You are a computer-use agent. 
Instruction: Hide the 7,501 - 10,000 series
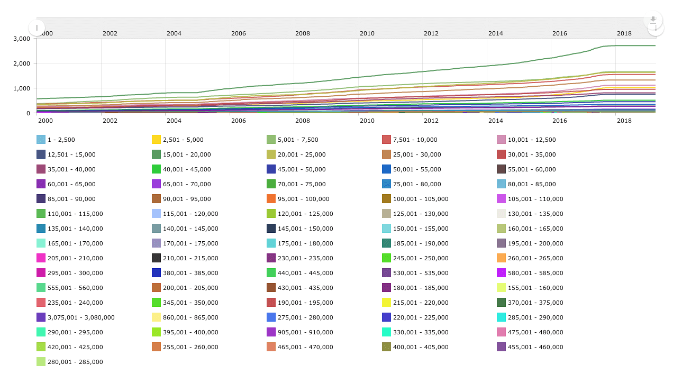tap(414, 140)
